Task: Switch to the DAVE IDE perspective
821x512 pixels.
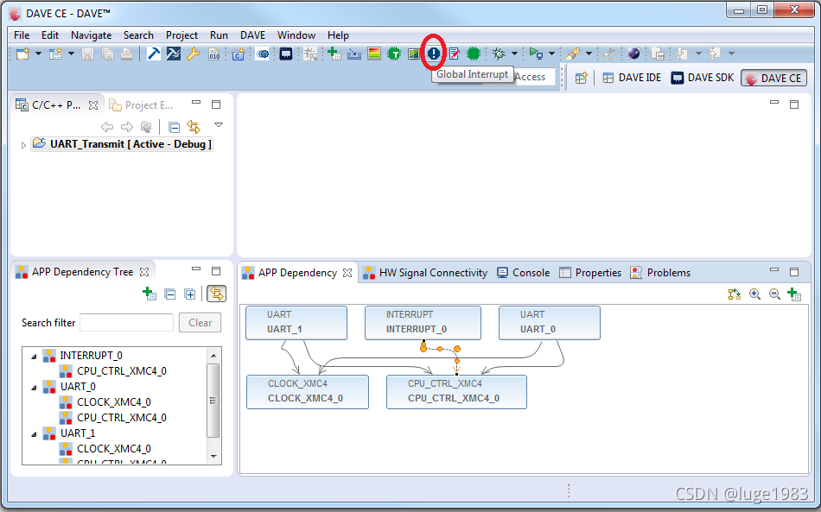Action: click(632, 78)
